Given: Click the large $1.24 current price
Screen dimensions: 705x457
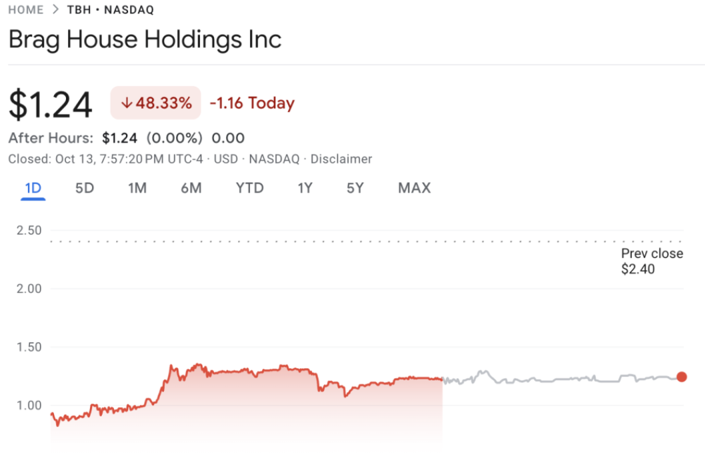Looking at the screenshot, I should (51, 105).
